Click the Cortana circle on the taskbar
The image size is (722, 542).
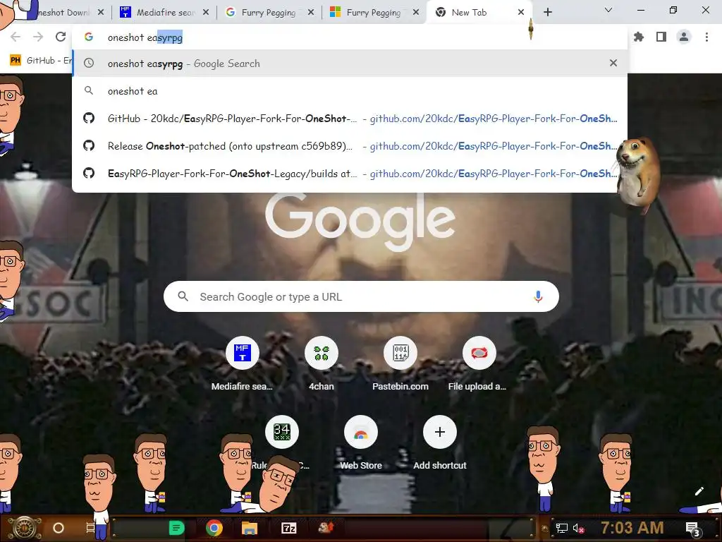(x=59, y=528)
